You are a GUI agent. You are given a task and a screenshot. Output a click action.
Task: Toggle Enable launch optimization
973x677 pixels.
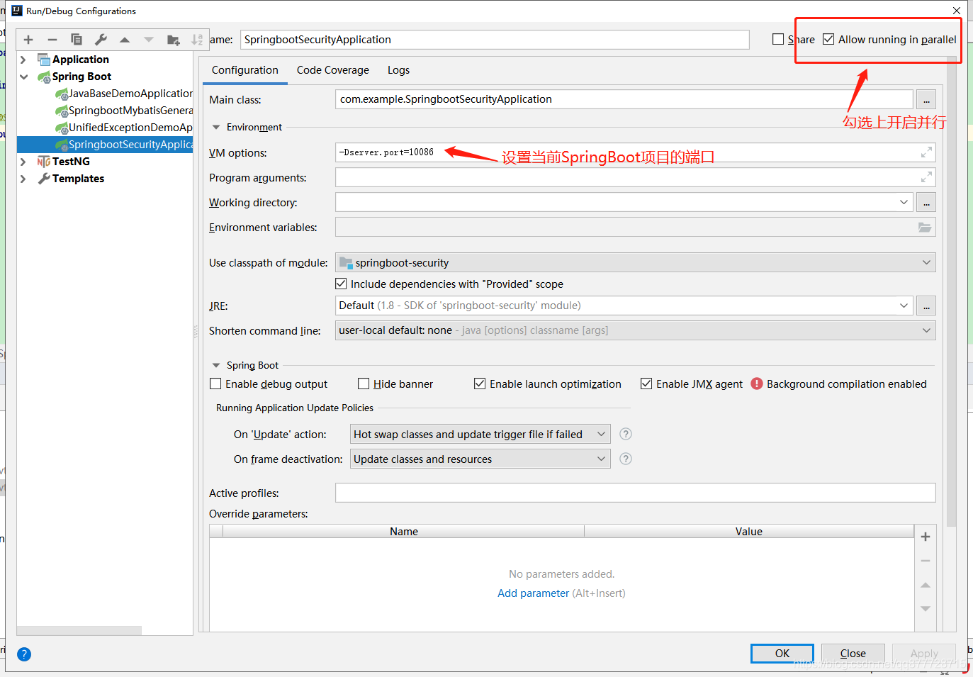(480, 384)
